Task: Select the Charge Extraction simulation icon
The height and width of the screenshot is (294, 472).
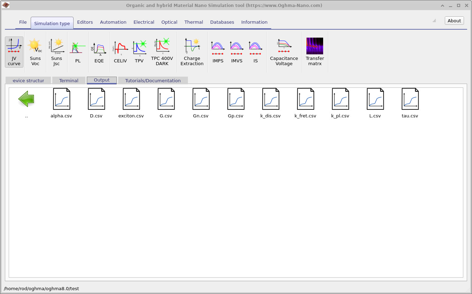Action: pyautogui.click(x=192, y=52)
